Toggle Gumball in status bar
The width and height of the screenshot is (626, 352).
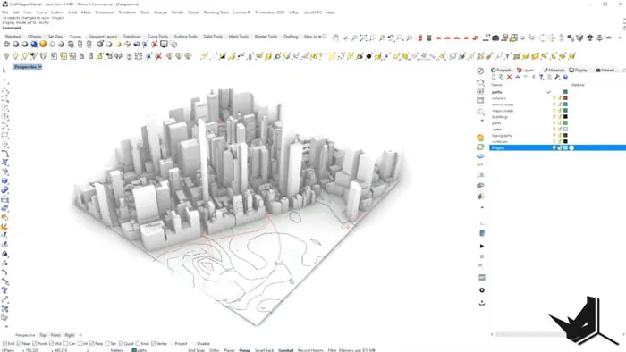pos(286,350)
